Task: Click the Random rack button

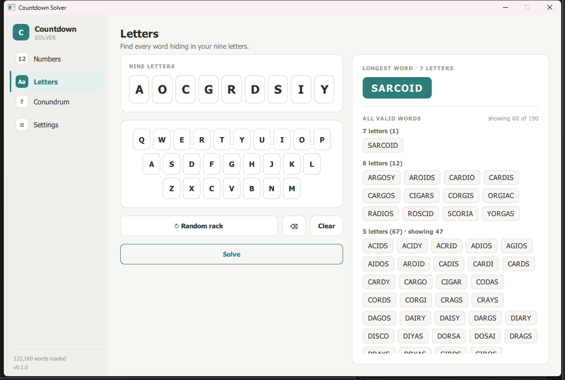Action: (199, 226)
